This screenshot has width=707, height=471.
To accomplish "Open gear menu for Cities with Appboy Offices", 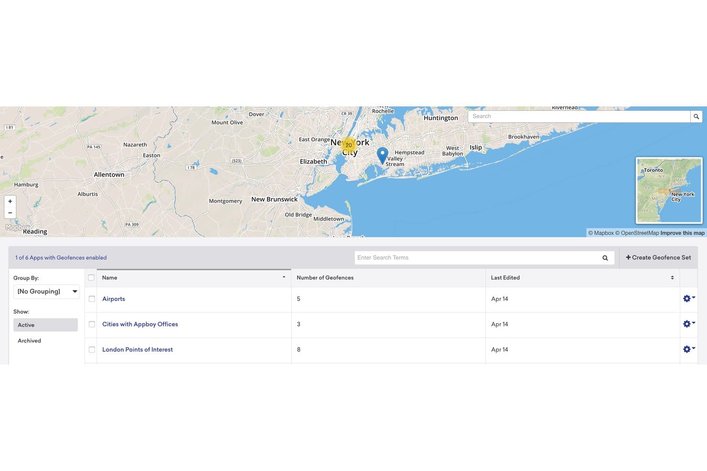I will coord(689,324).
